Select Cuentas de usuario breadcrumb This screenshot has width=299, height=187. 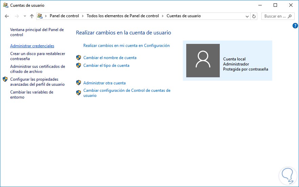[x=184, y=16]
